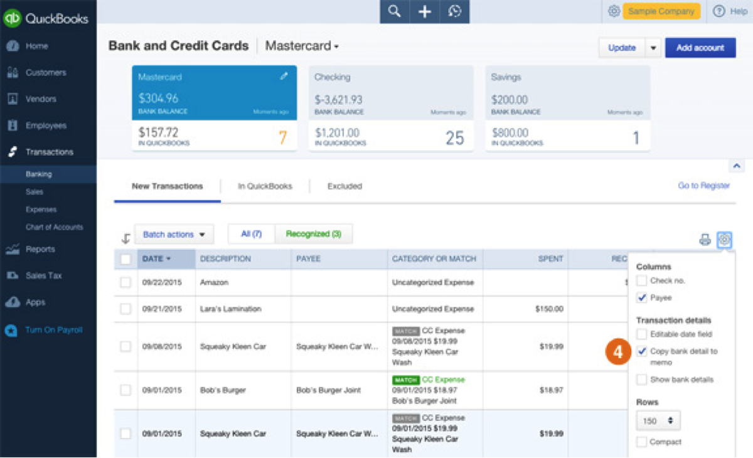Click the Customers sidebar icon
The height and width of the screenshot is (458, 753).
click(12, 73)
